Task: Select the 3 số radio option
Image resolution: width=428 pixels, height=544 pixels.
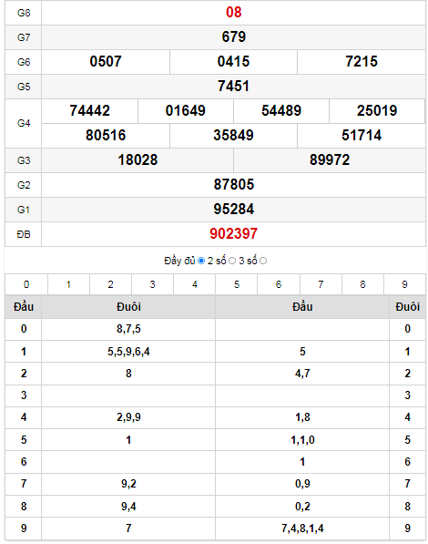Action: point(263,261)
